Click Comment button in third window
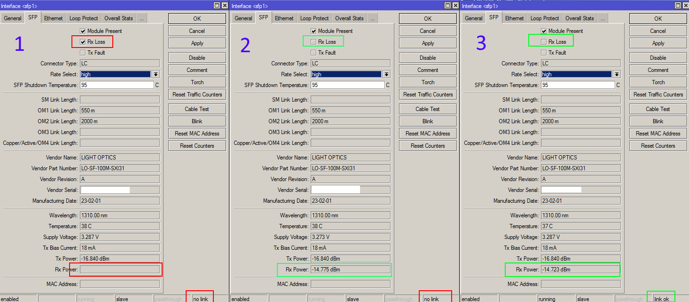Screen dimensions: 689x302 tap(658, 70)
